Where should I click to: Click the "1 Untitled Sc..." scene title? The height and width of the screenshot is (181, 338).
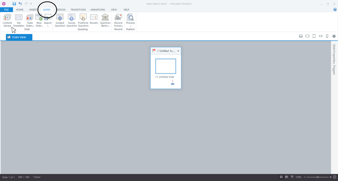(x=166, y=51)
